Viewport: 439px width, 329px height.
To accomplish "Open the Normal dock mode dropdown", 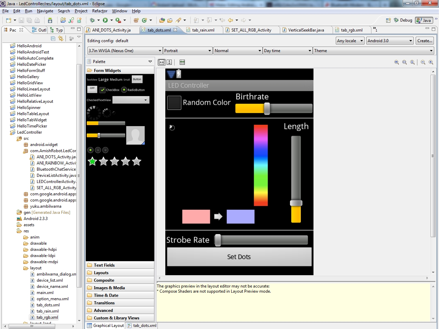I will click(238, 51).
